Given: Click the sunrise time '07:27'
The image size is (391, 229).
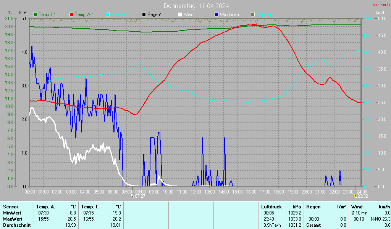Looking at the screenshot, I should pyautogui.click(x=140, y=196).
